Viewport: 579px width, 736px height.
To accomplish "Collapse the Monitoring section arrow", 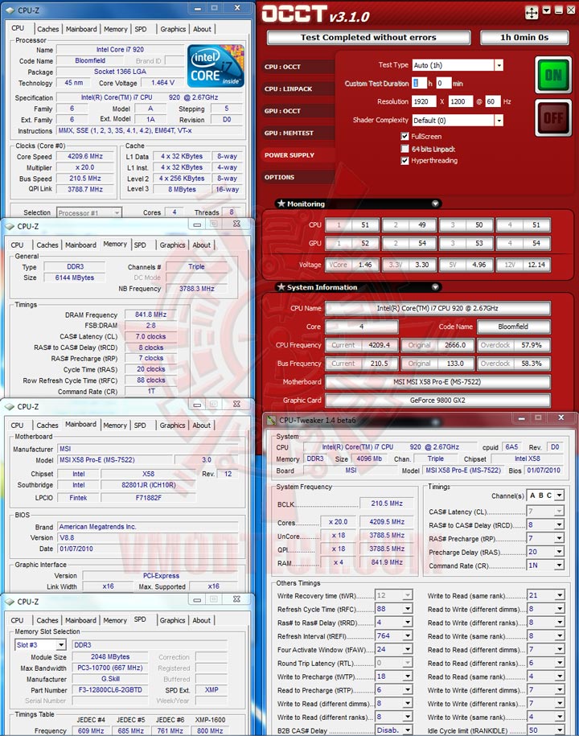I will 435,204.
